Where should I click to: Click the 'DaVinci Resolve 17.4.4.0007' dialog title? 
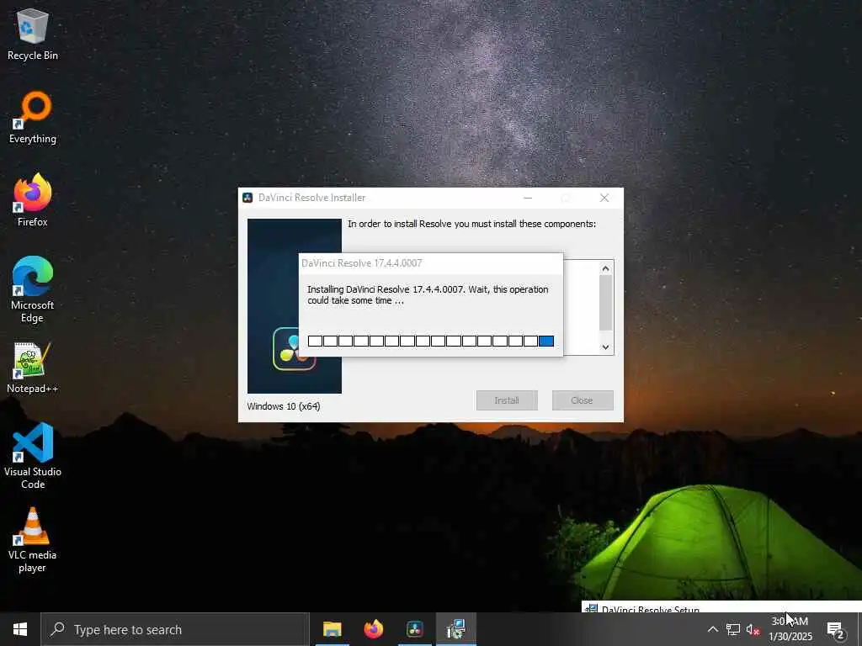pos(362,263)
